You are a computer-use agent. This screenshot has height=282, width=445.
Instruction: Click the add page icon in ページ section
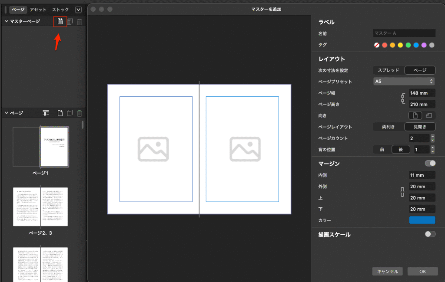click(x=60, y=113)
